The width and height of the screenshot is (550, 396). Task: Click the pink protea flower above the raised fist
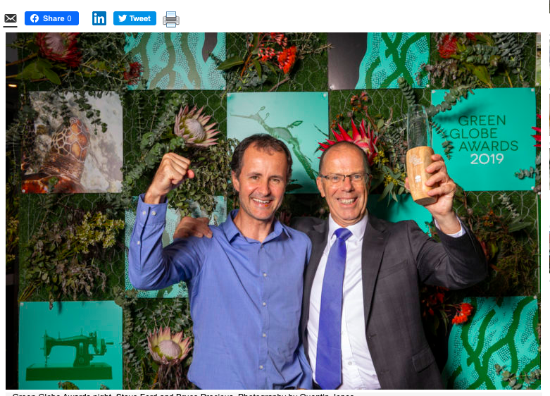click(x=195, y=127)
